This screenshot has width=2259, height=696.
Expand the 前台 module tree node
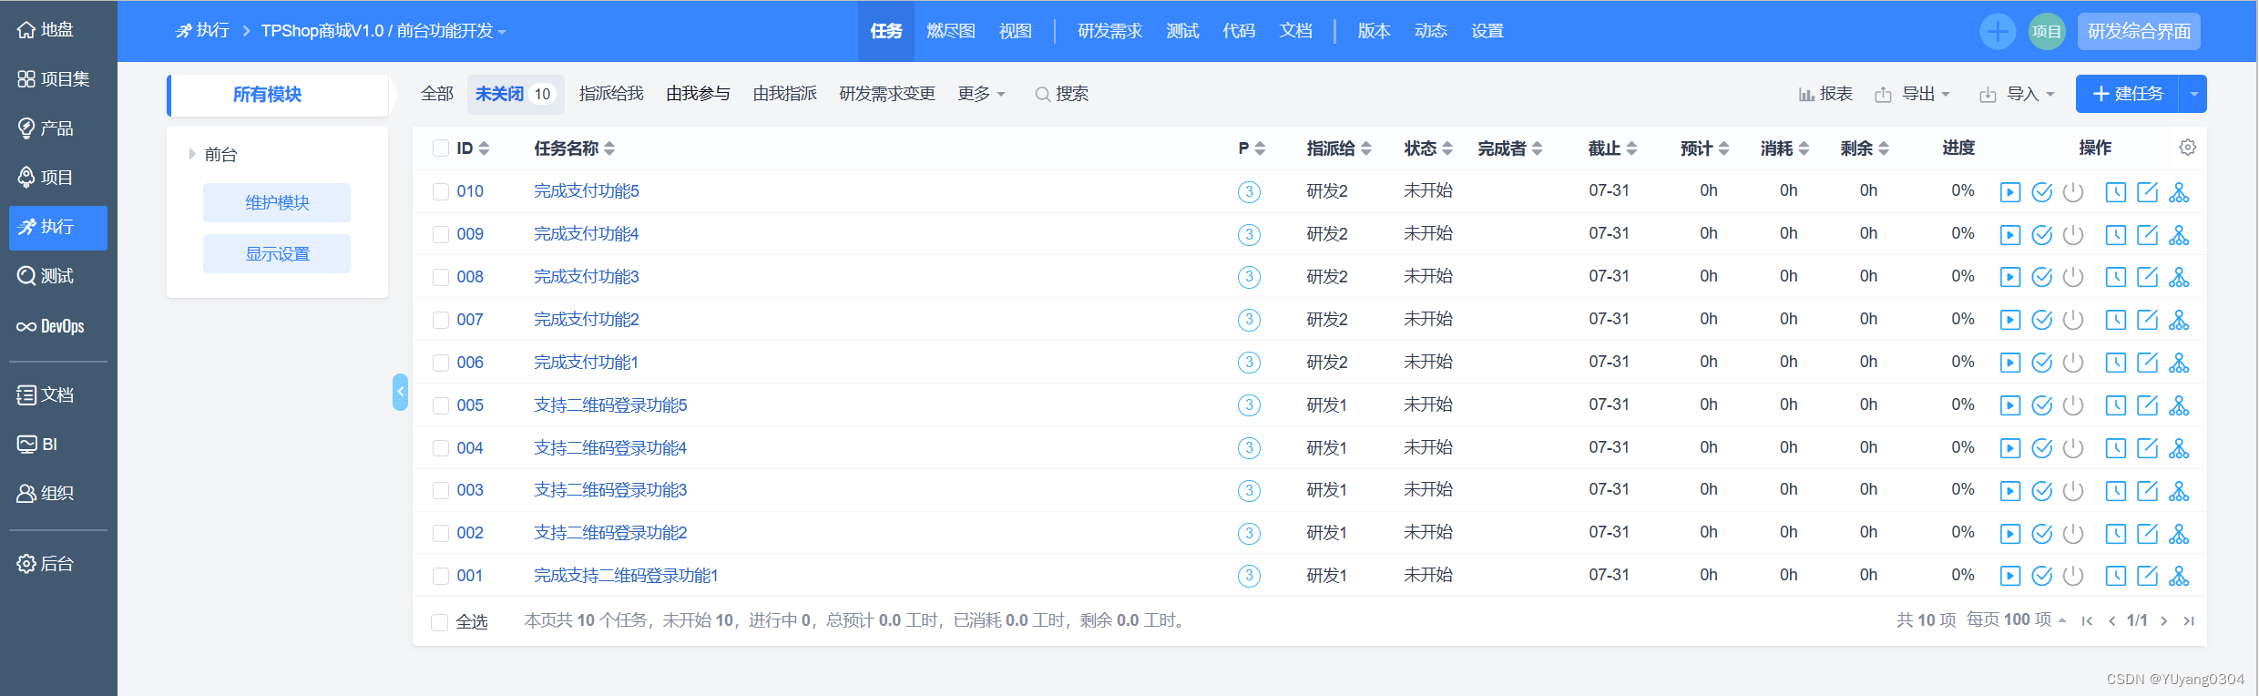point(191,154)
